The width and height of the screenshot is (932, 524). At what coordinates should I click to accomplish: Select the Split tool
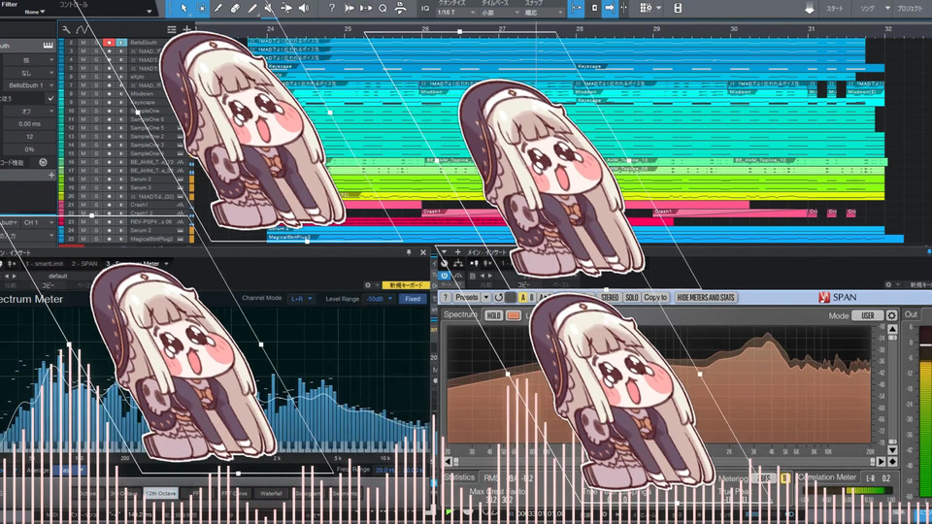[218, 9]
